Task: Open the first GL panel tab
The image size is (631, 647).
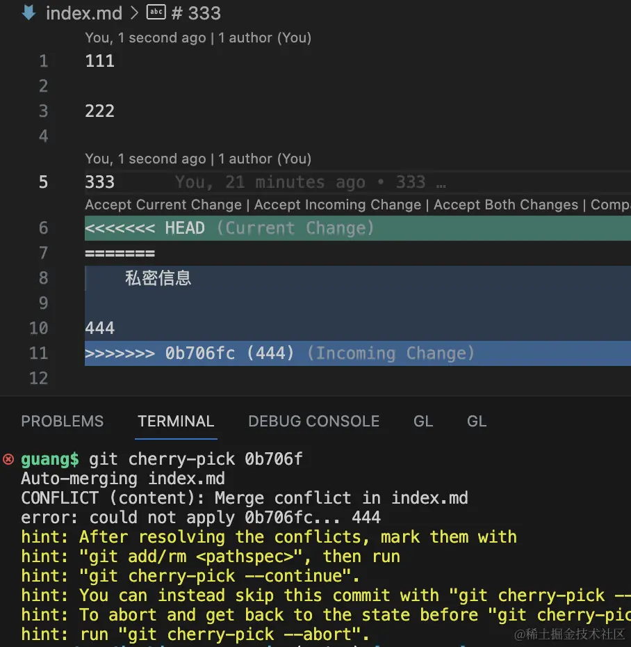Action: point(423,422)
